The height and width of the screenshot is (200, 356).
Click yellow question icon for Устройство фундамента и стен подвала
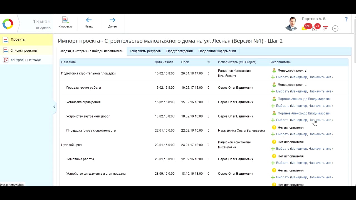click(274, 170)
